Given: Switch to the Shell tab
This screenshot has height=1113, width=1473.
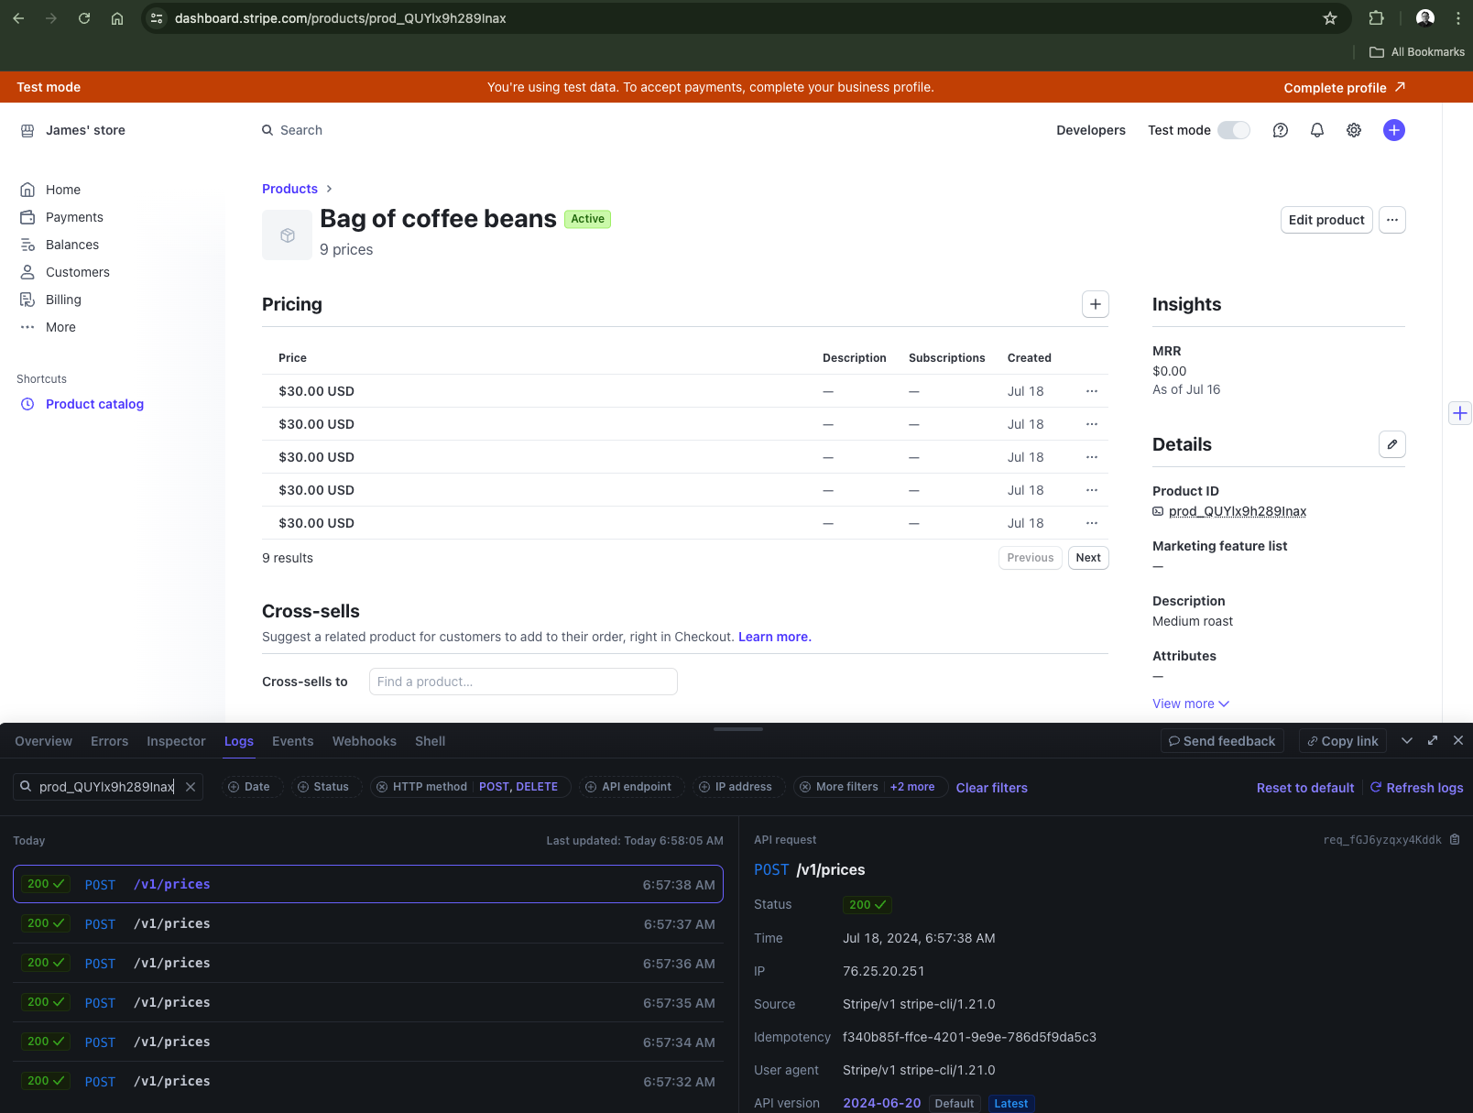Looking at the screenshot, I should point(430,741).
